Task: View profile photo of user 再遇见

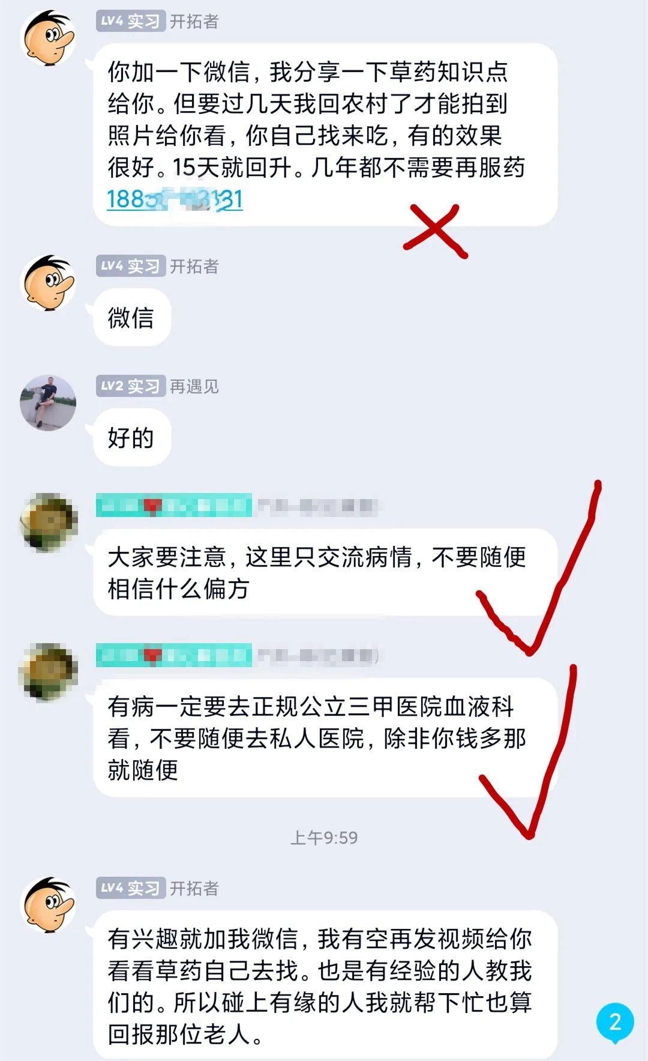Action: [x=49, y=403]
